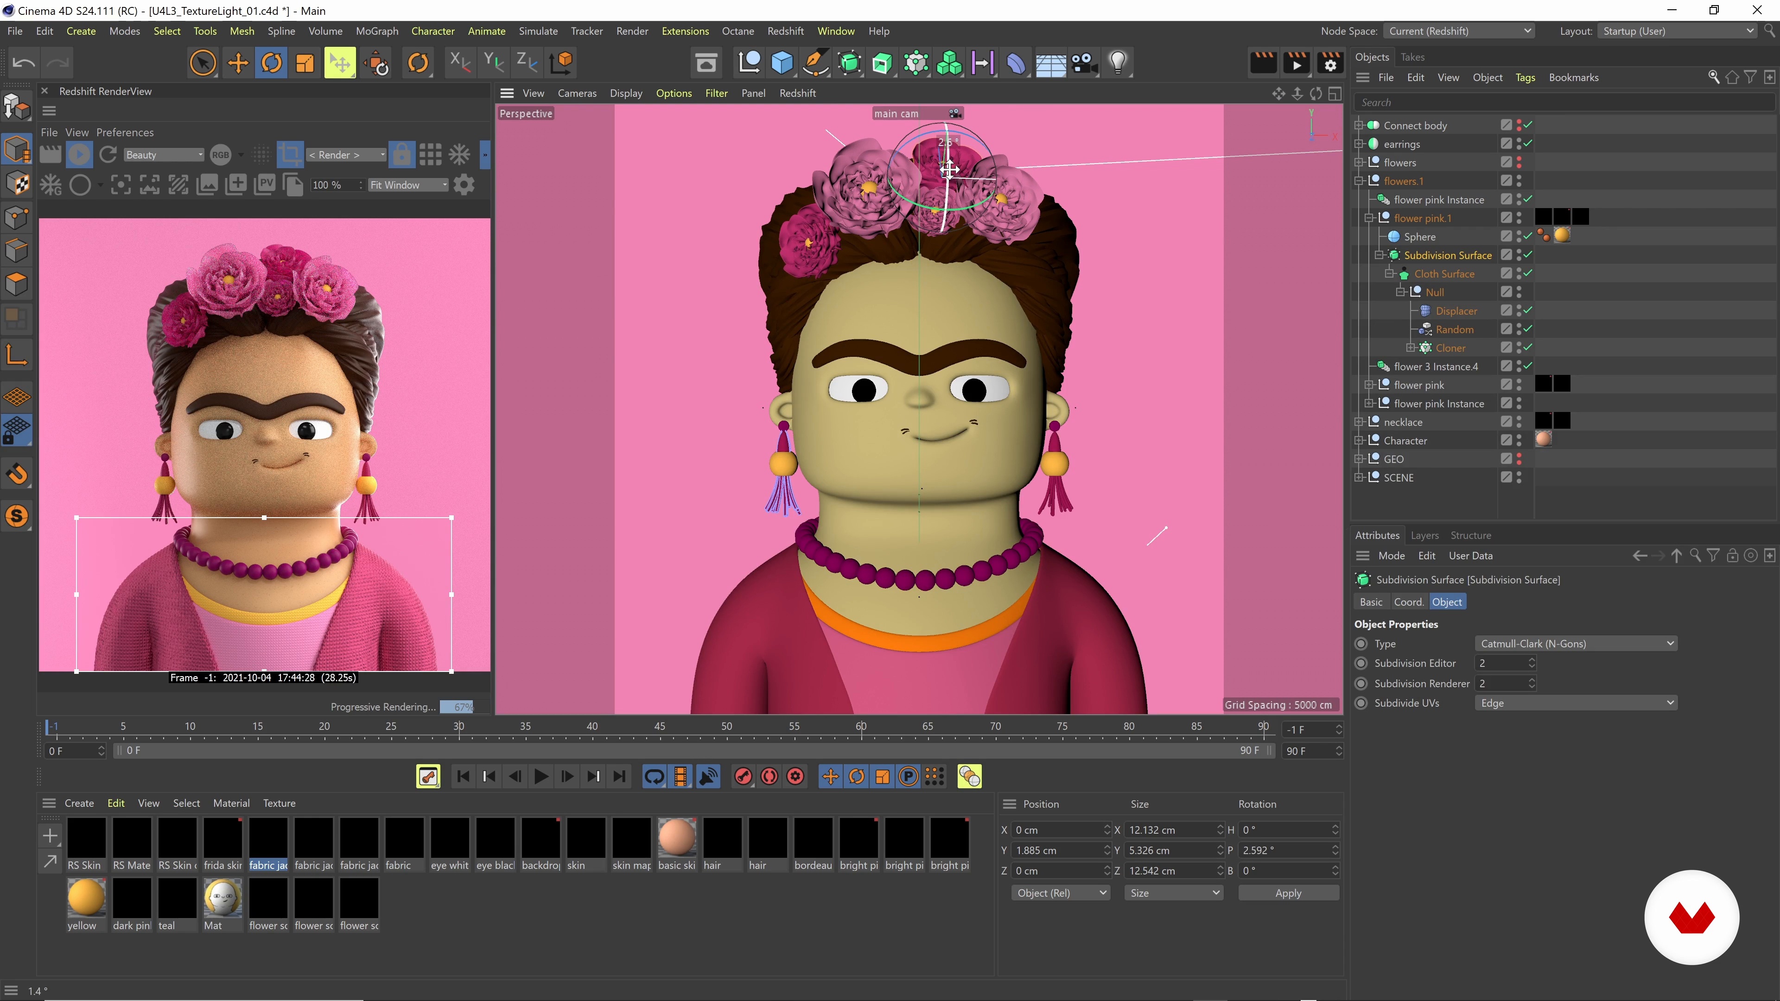Toggle the Z axis lock icon
The height and width of the screenshot is (1001, 1780).
[x=527, y=62]
